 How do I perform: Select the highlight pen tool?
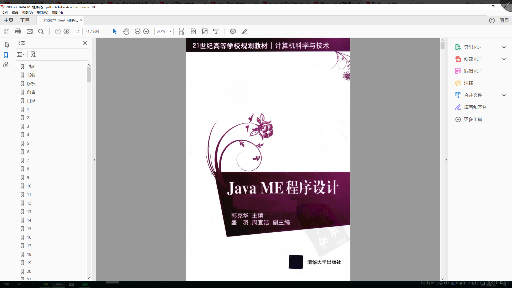(x=245, y=31)
